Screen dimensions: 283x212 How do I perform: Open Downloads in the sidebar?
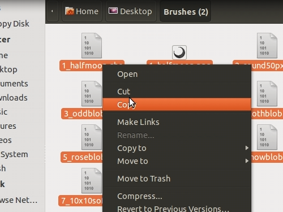[14, 98]
